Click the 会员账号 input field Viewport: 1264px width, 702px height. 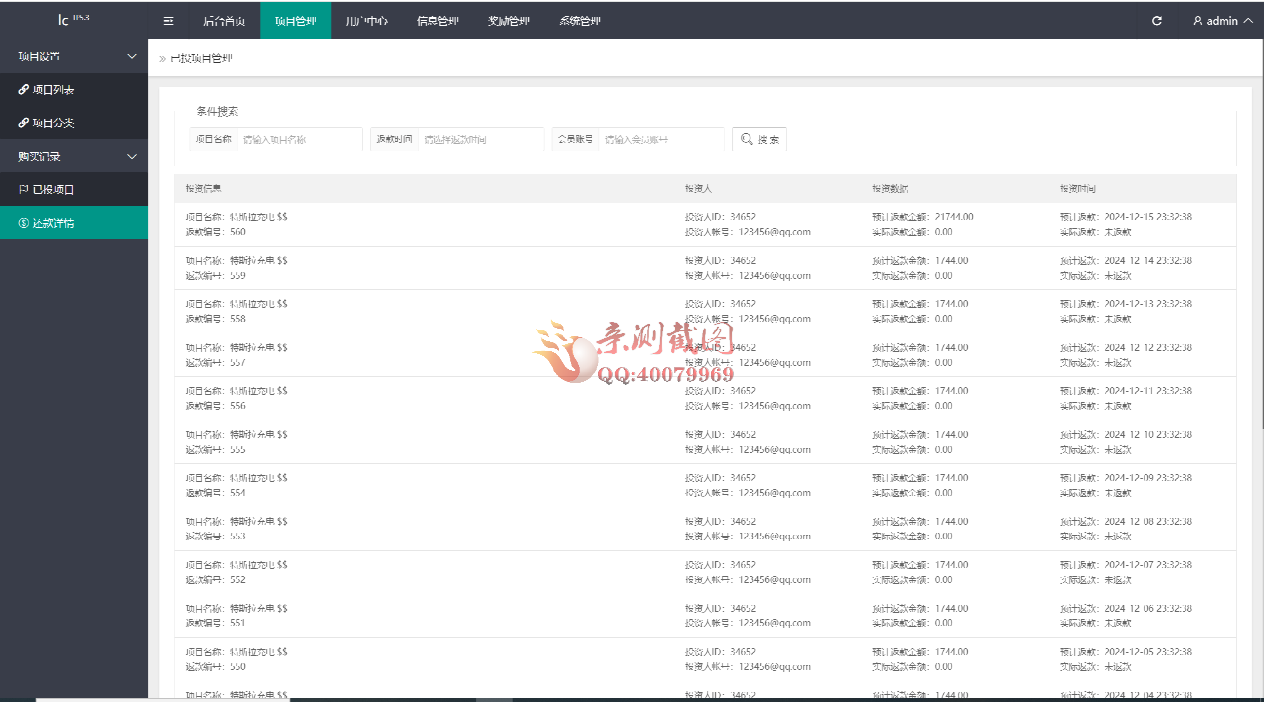point(661,139)
